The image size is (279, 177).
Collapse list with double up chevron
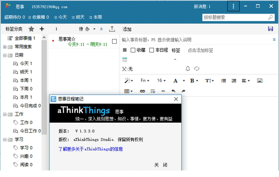pyautogui.click(x=101, y=29)
